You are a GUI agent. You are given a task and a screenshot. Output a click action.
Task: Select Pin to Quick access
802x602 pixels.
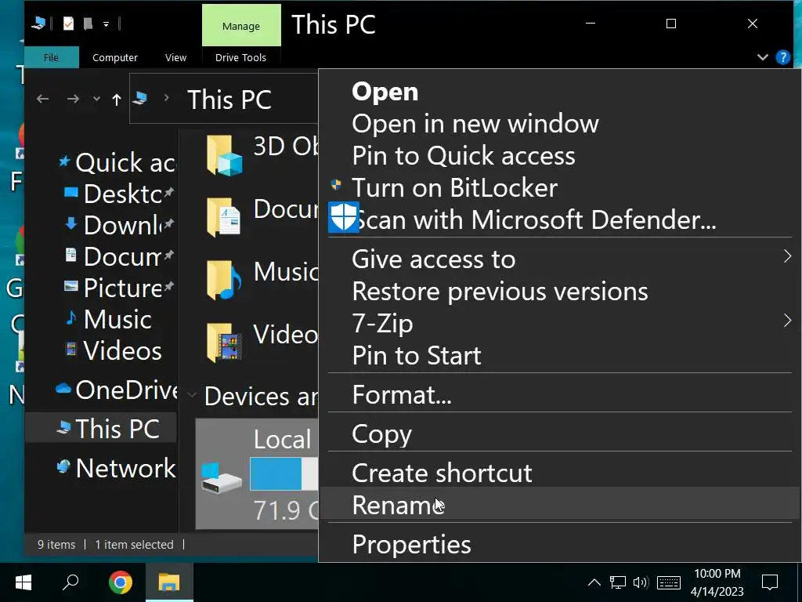(559, 156)
